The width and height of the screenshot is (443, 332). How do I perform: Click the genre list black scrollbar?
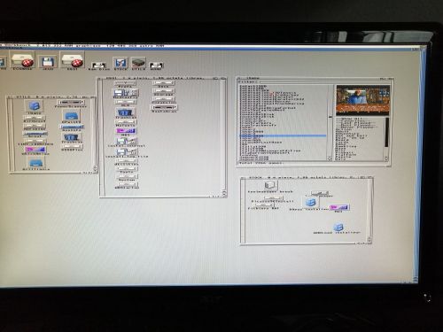coord(386,132)
